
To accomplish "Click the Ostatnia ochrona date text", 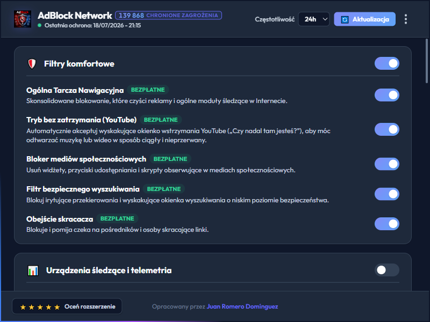I will [x=92, y=25].
